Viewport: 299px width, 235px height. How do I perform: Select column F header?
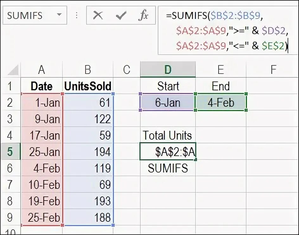[x=272, y=69]
